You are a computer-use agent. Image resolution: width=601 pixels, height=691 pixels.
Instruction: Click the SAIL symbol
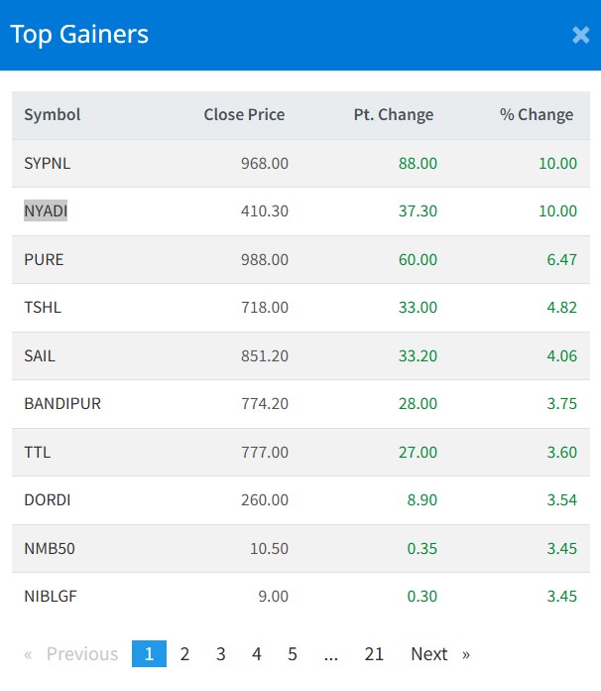[41, 355]
